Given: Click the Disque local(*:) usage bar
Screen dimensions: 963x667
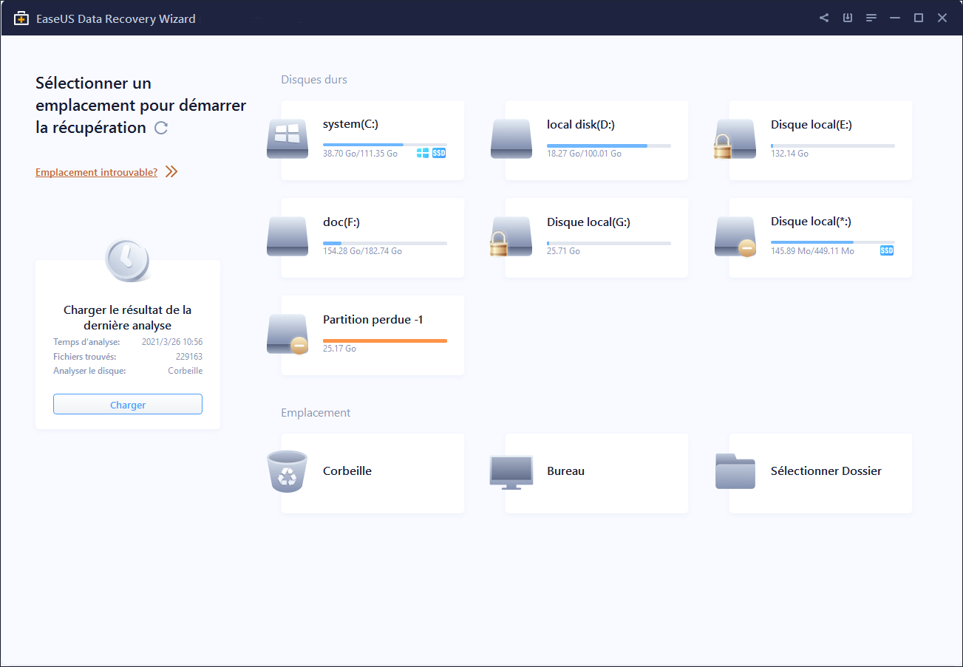Looking at the screenshot, I should 833,242.
